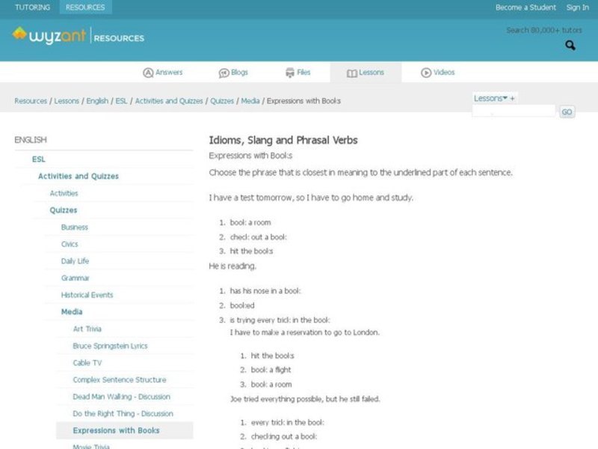Click the Files printer icon

pyautogui.click(x=289, y=73)
